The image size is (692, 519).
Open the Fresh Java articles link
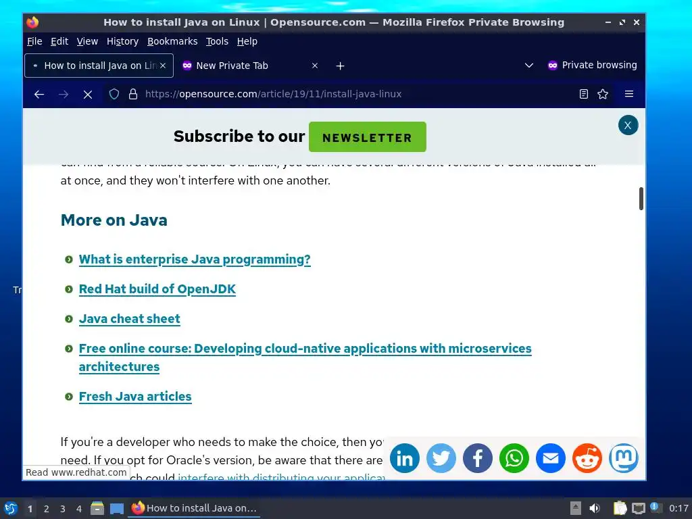coord(135,397)
